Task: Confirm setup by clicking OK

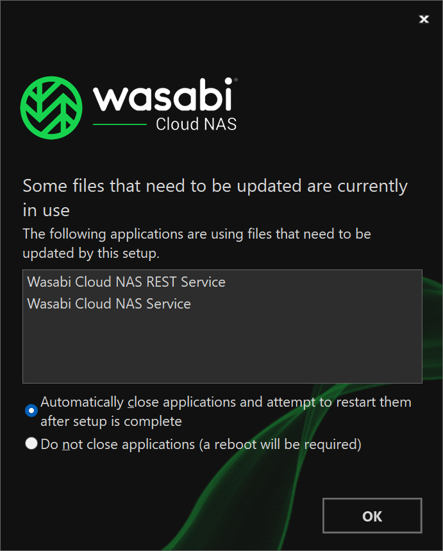Action: click(372, 516)
